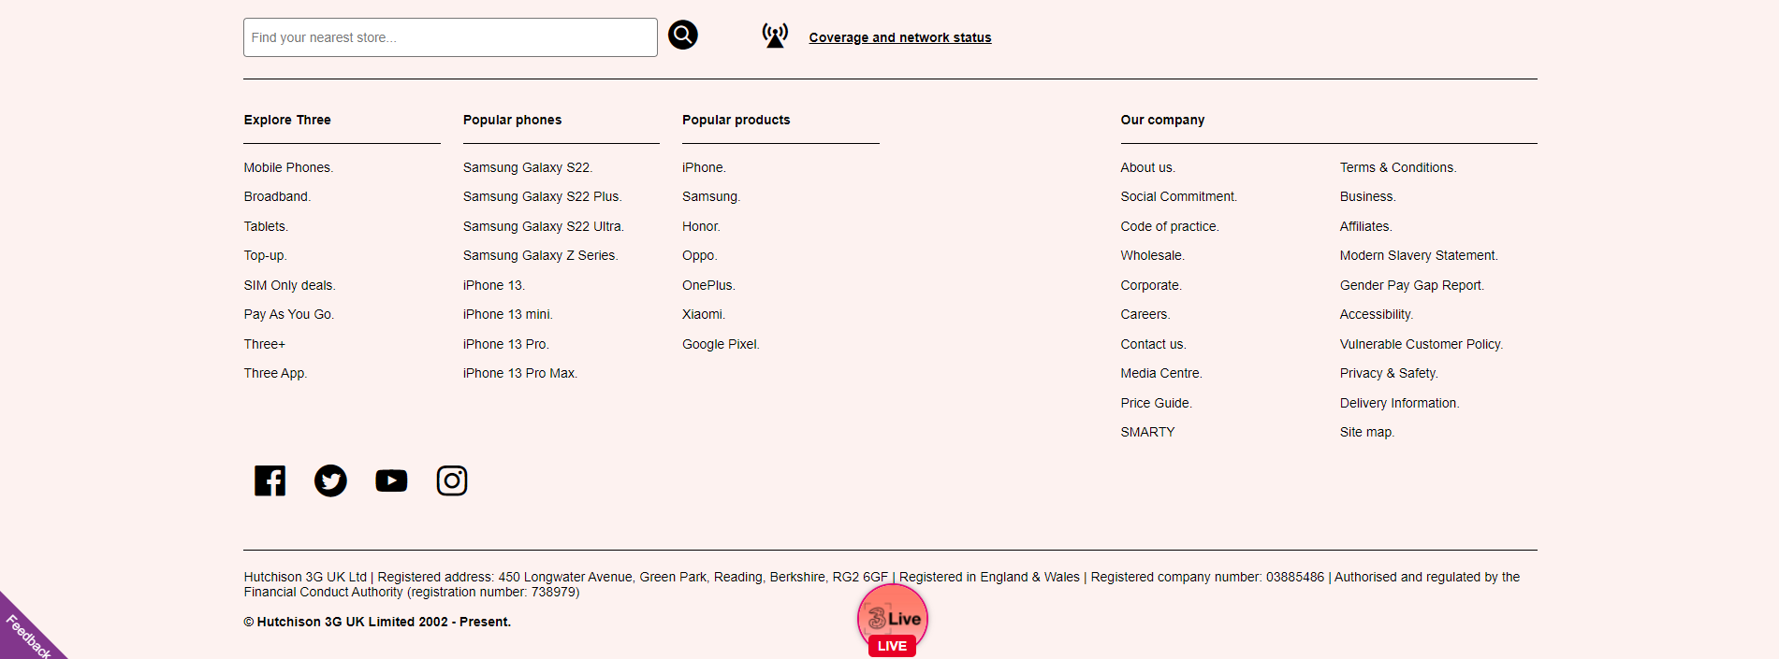This screenshot has width=1779, height=659.
Task: Open Terms & Conditions link
Action: tap(1397, 167)
